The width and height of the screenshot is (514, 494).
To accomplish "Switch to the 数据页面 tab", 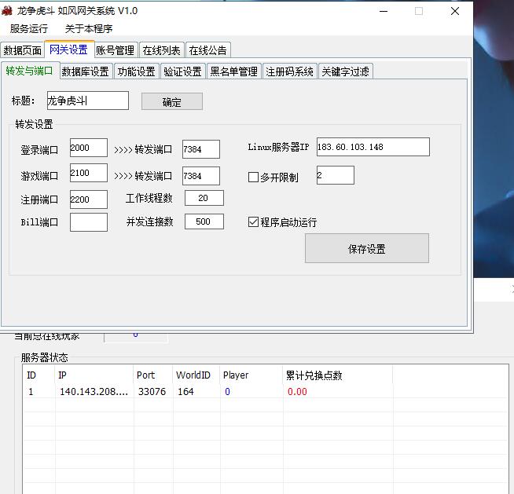I will [23, 50].
